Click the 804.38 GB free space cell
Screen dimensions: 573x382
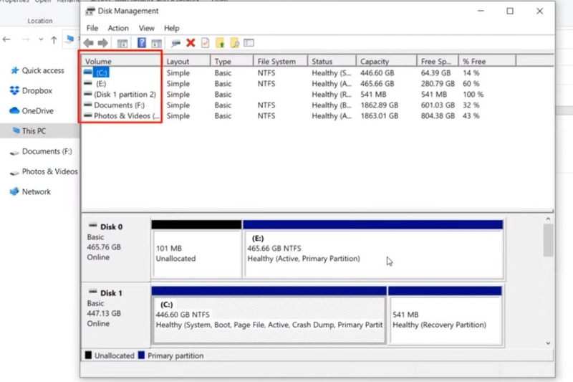point(438,116)
